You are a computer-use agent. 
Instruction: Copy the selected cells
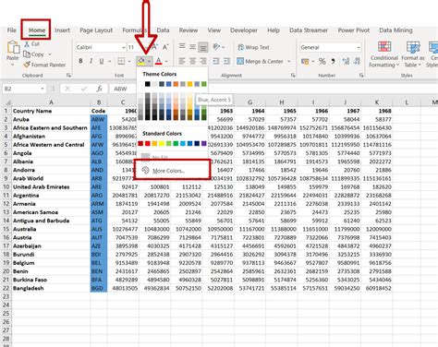[27, 54]
